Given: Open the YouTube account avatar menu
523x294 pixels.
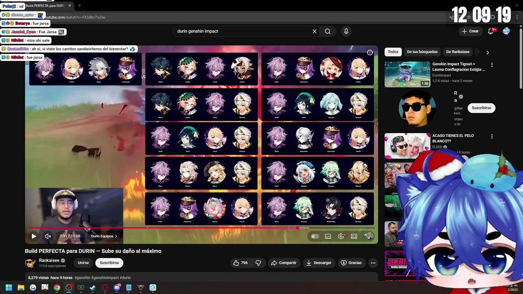Looking at the screenshot, I should coord(506,31).
